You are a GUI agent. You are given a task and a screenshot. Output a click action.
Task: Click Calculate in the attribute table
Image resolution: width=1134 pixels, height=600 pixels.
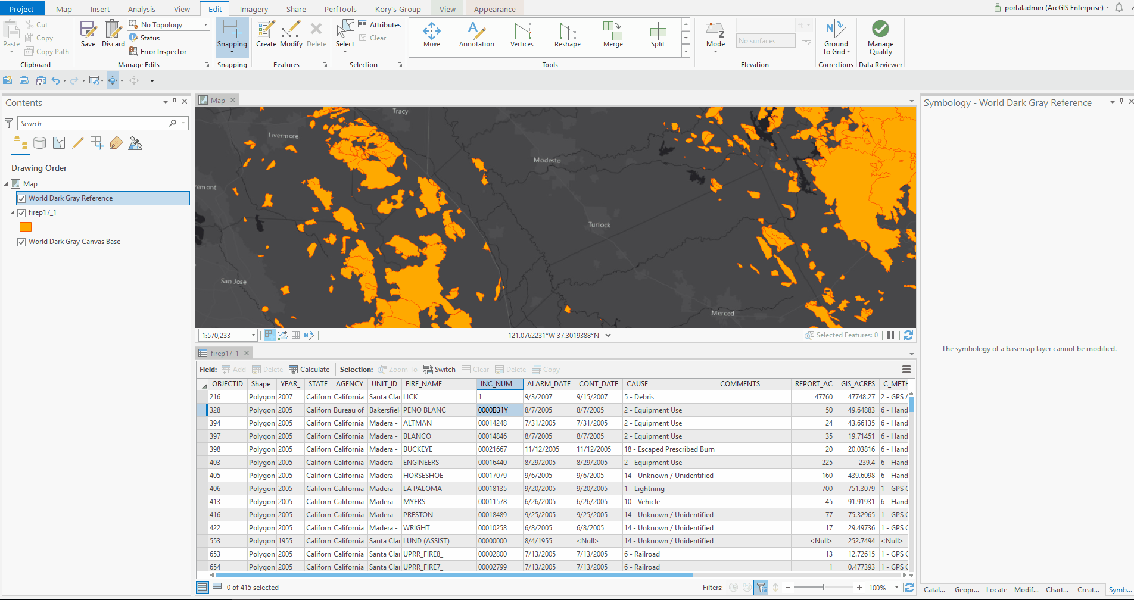click(x=309, y=370)
